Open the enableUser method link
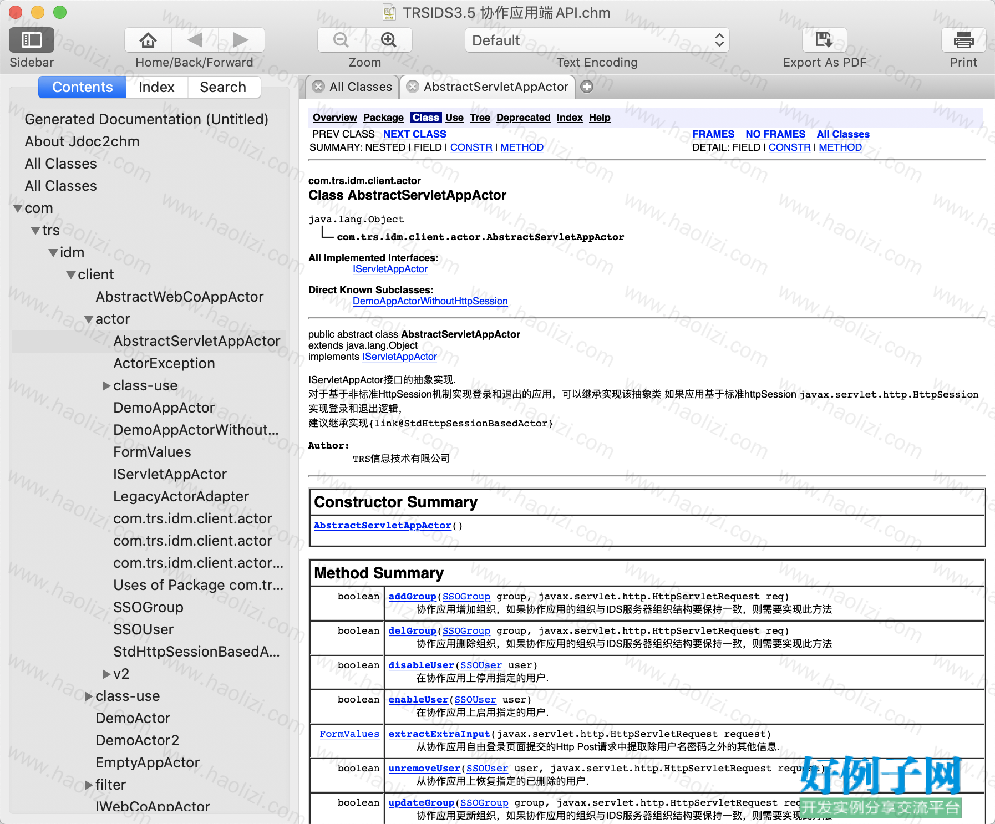 (418, 700)
